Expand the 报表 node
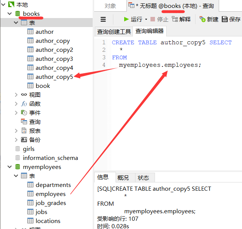242x229 pixels. pyautogui.click(x=16, y=131)
